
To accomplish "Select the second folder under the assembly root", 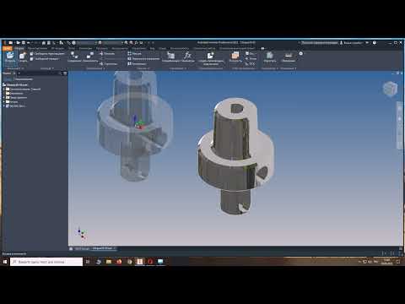I will (14, 94).
